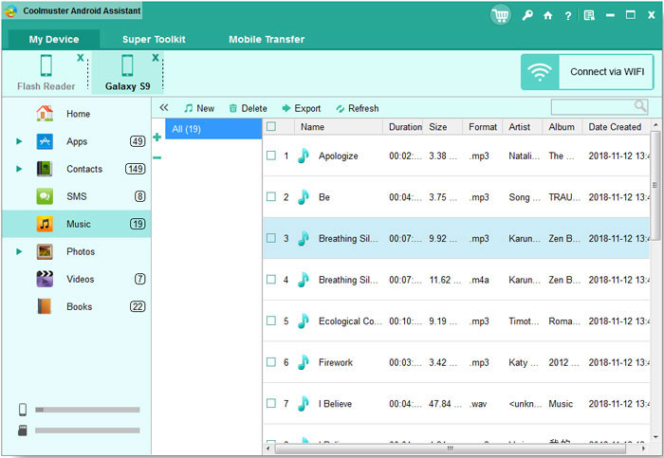This screenshot has width=664, height=458.
Task: Click the phone storage usage bar
Action: point(87,410)
